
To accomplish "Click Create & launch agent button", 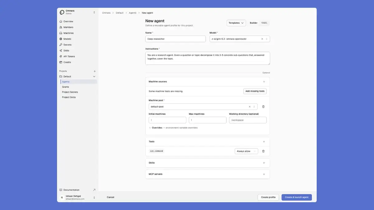I will [x=297, y=197].
